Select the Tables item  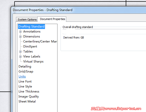pyautogui.click(x=28, y=51)
